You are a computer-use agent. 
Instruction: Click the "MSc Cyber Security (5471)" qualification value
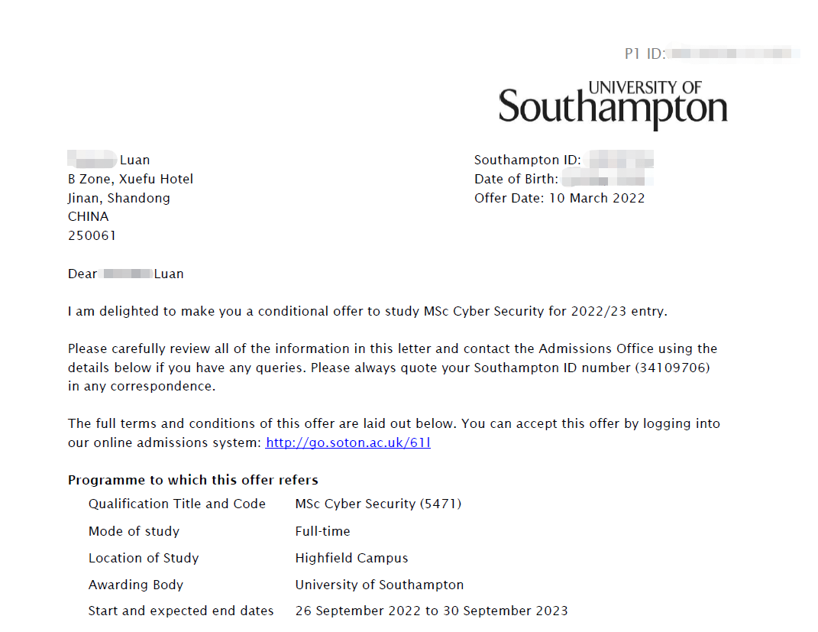tap(378, 504)
